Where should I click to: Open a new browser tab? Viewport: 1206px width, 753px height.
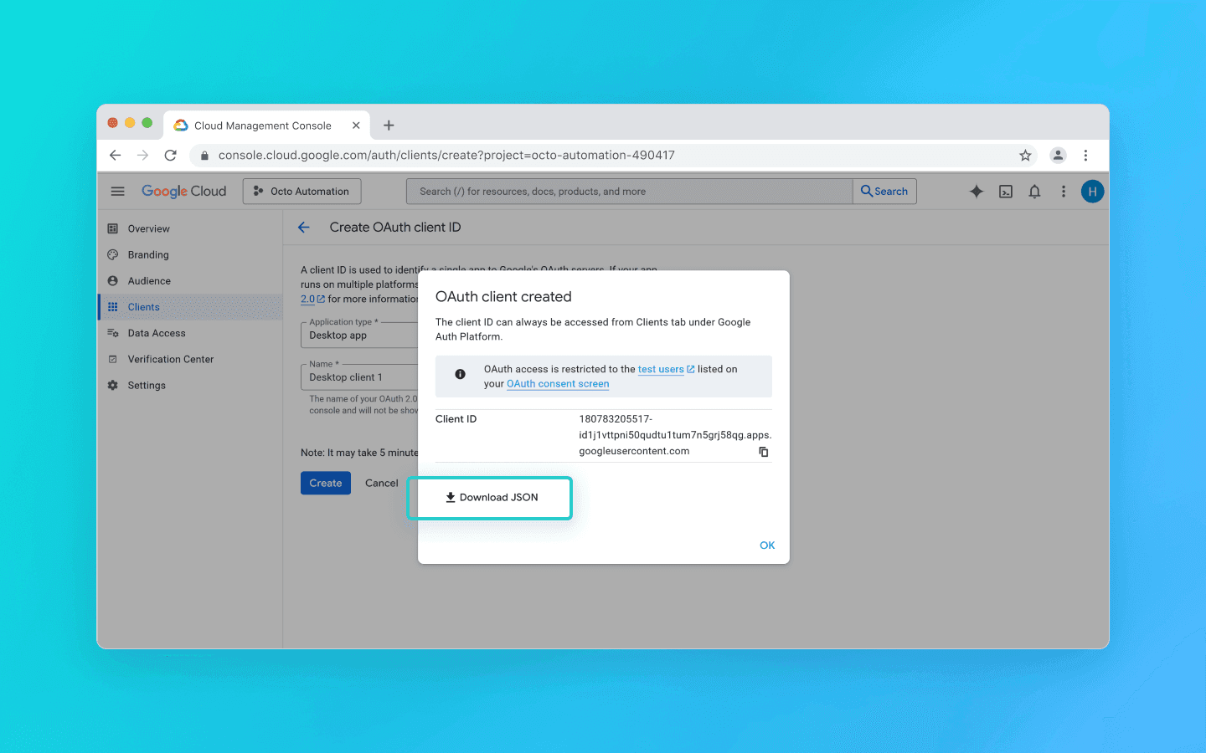pos(389,125)
